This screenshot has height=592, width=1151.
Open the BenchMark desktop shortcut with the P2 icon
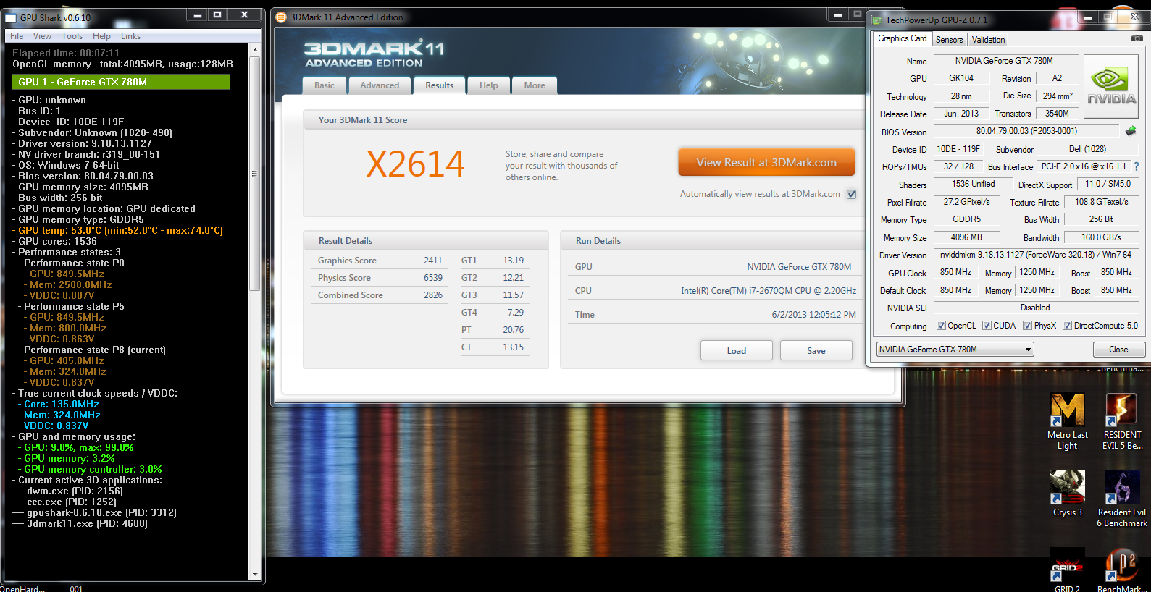click(1122, 570)
